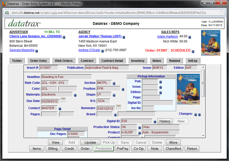
Task: Open the Order section button
Action: pos(85,148)
